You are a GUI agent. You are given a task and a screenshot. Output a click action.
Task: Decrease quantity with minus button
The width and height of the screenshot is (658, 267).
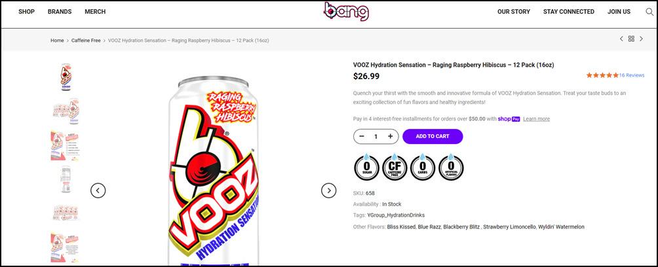tap(362, 136)
